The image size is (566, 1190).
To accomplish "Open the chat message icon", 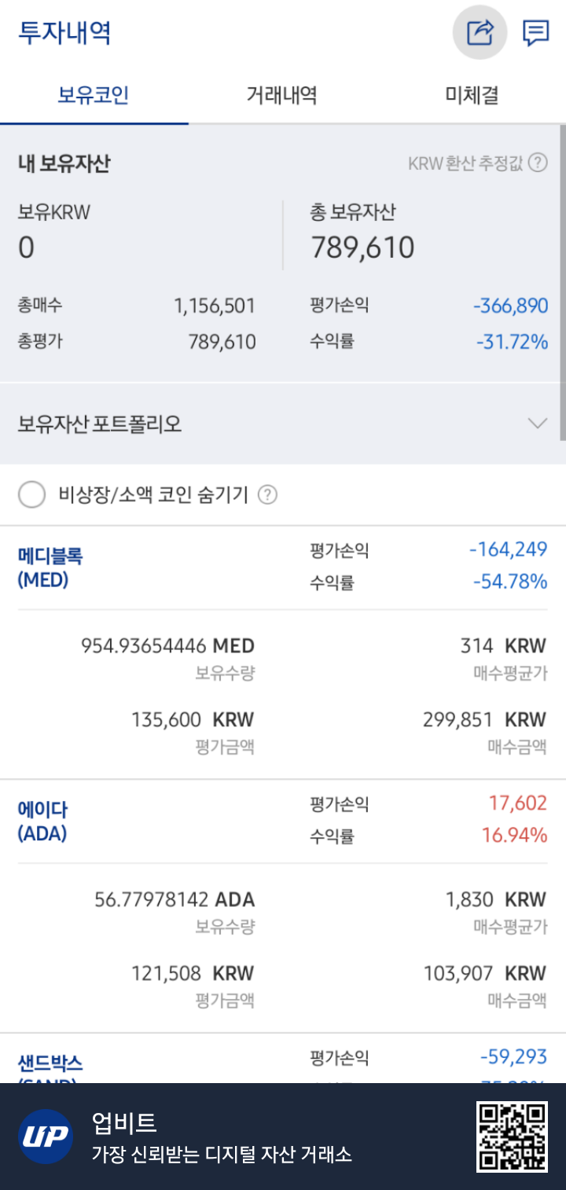I will click(536, 33).
